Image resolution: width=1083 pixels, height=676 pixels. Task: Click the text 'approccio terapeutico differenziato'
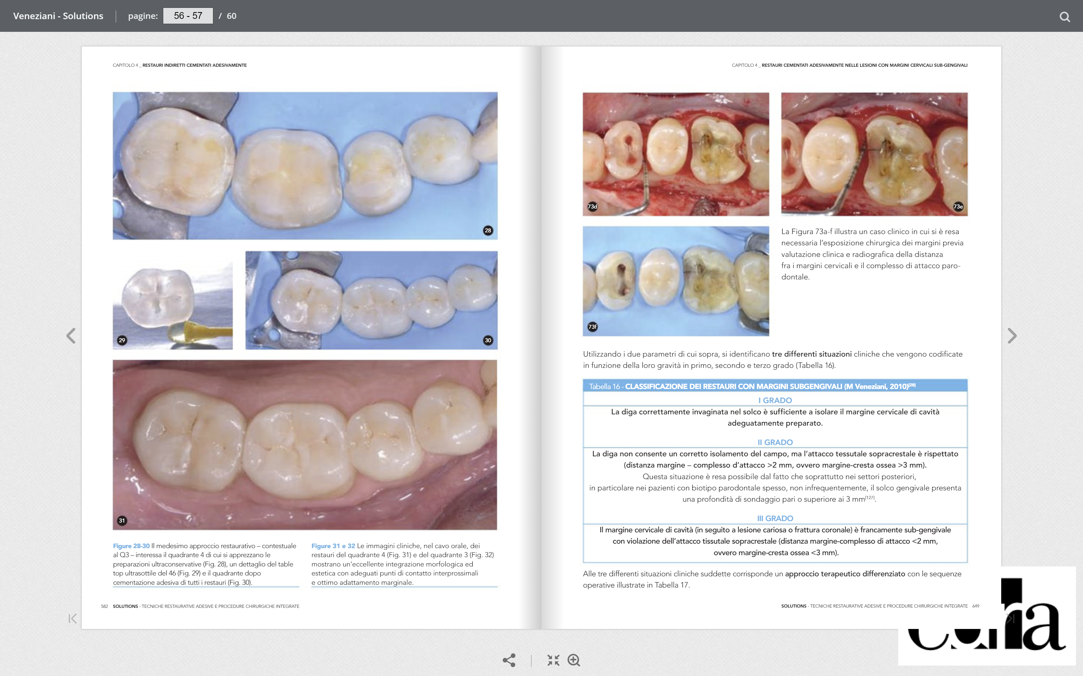click(x=845, y=574)
